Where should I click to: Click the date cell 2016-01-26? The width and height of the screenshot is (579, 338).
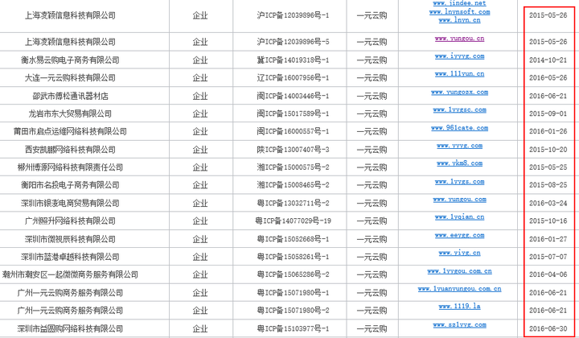pos(548,131)
